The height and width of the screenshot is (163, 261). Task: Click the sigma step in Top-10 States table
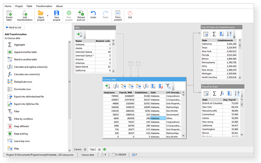(x=214, y=34)
